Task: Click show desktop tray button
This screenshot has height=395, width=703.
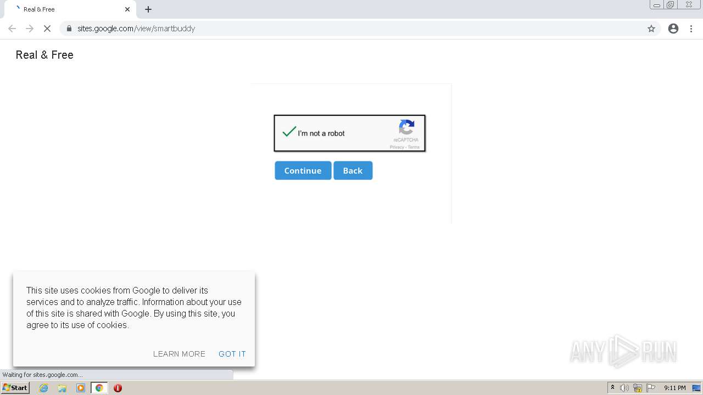Action: pos(697,388)
